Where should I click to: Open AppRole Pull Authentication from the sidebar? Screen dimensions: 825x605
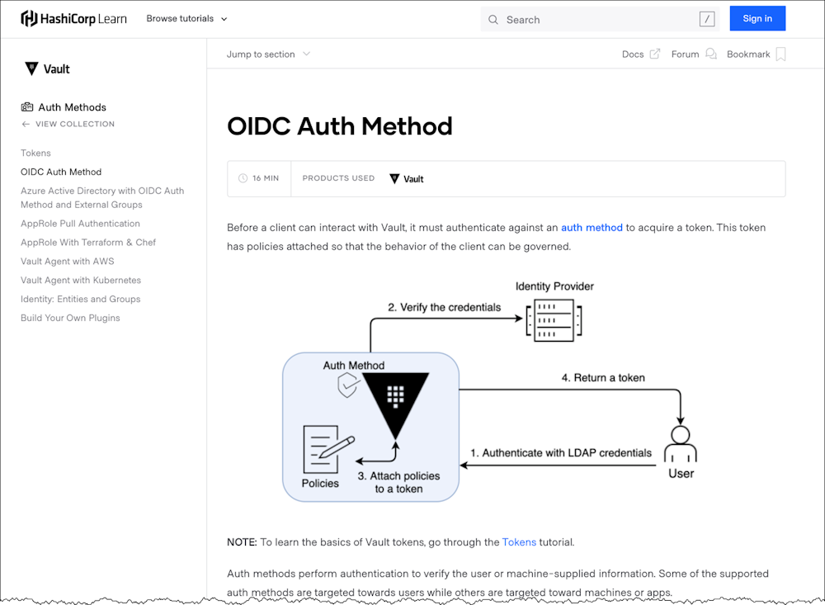click(x=80, y=223)
